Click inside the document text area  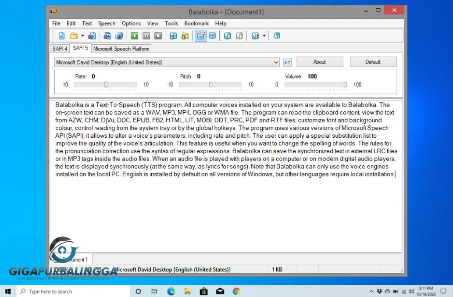(x=226, y=176)
